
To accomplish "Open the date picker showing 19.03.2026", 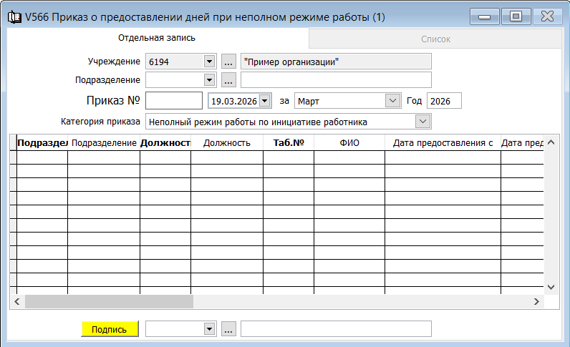I will (x=265, y=101).
